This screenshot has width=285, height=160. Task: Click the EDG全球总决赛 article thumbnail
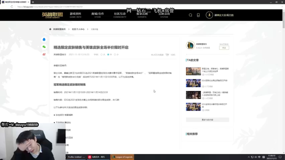pyautogui.click(x=193, y=107)
